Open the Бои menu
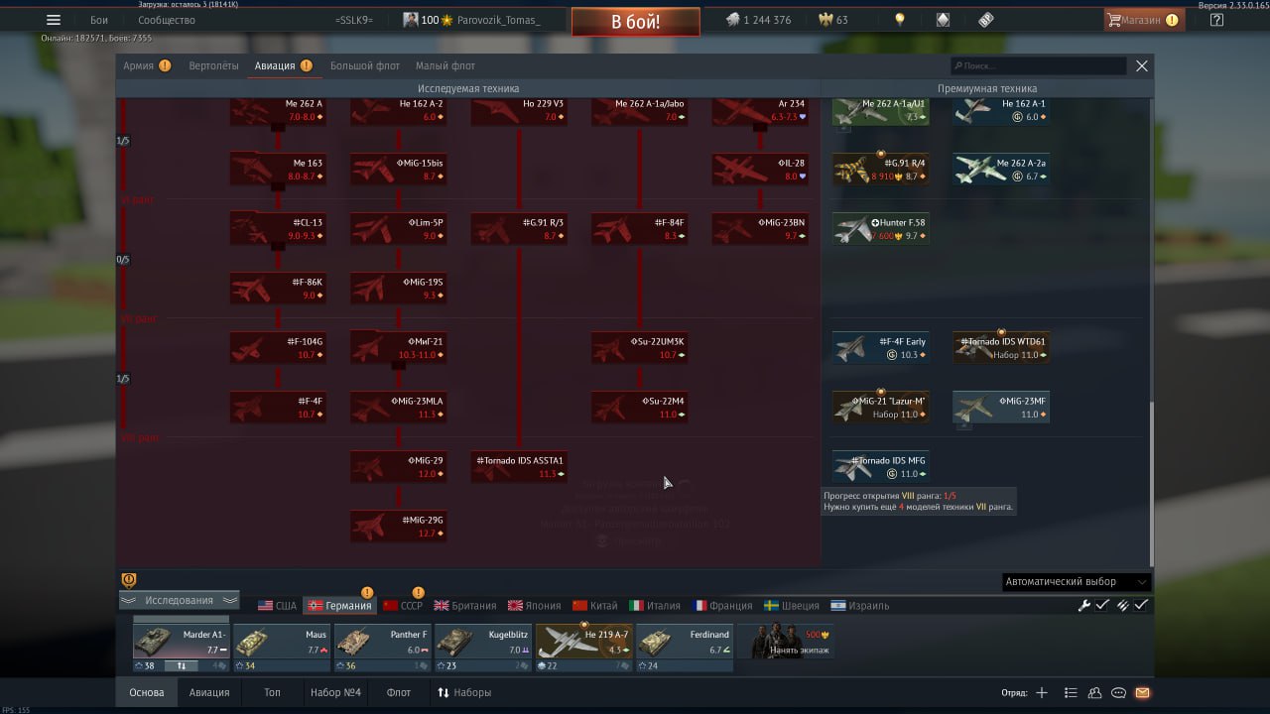The height and width of the screenshot is (714, 1270). [99, 20]
